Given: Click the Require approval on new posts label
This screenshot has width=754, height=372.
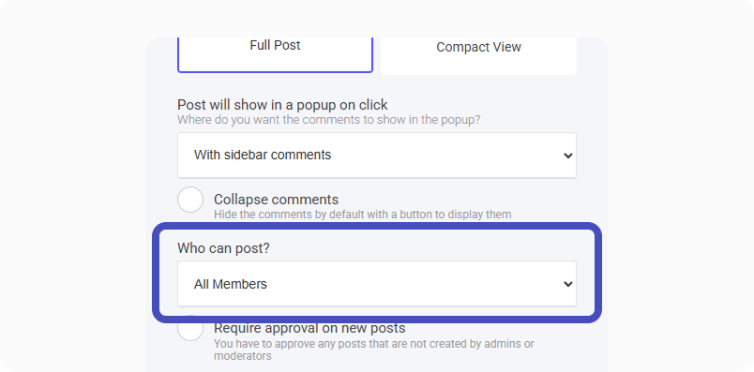Looking at the screenshot, I should (x=309, y=328).
